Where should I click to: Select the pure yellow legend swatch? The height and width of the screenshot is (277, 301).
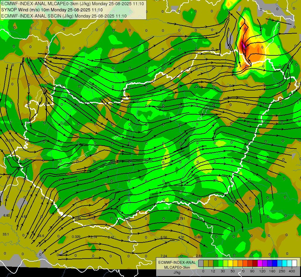coord(231,263)
